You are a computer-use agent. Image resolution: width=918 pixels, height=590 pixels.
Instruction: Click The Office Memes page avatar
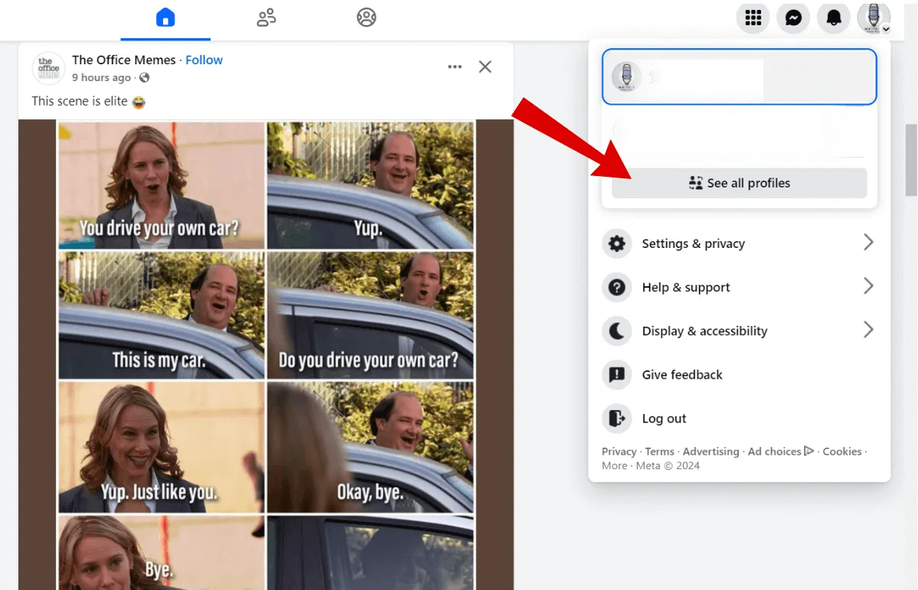point(48,68)
